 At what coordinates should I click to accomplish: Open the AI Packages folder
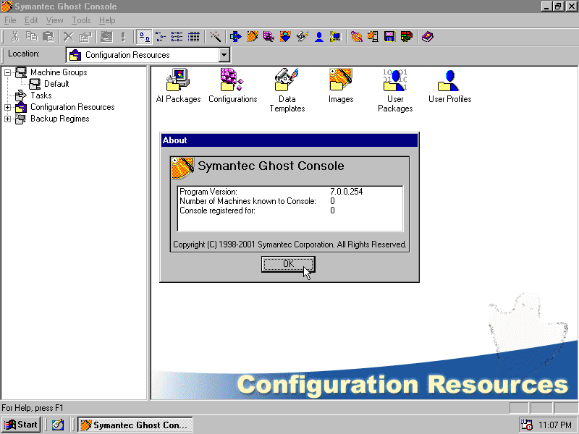[x=178, y=85]
